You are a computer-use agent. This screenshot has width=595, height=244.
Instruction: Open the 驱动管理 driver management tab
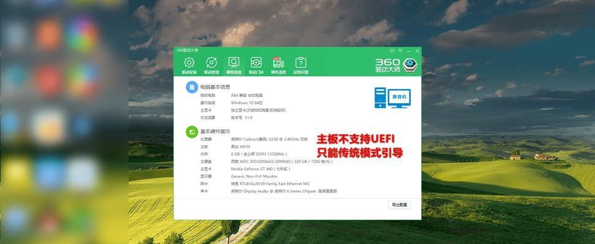point(211,65)
